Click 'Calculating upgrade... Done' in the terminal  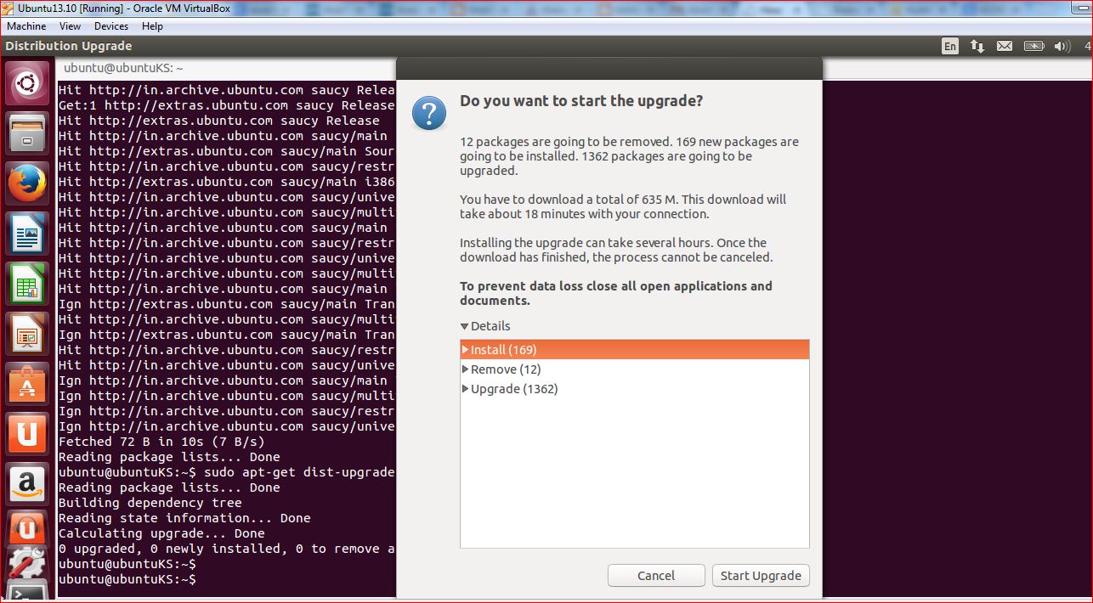[161, 533]
